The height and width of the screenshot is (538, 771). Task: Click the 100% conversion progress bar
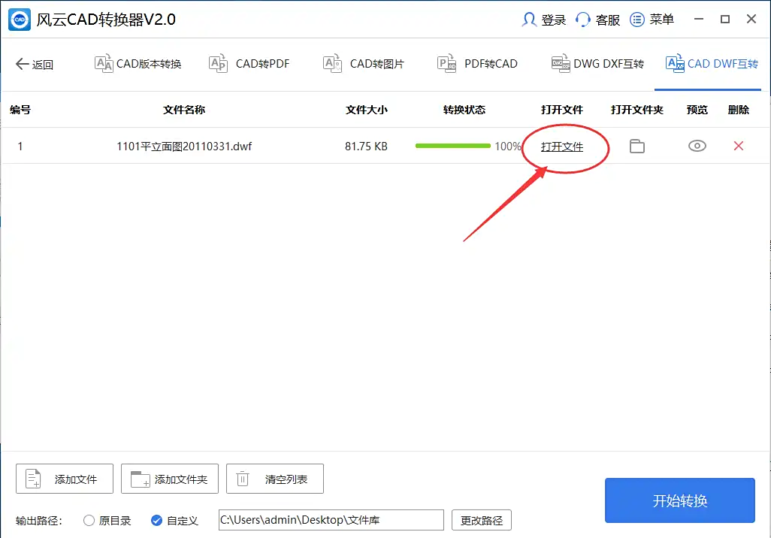tap(452, 146)
